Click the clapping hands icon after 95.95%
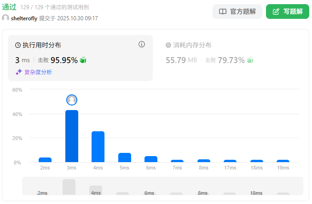This screenshot has width=312, height=204. click(83, 60)
